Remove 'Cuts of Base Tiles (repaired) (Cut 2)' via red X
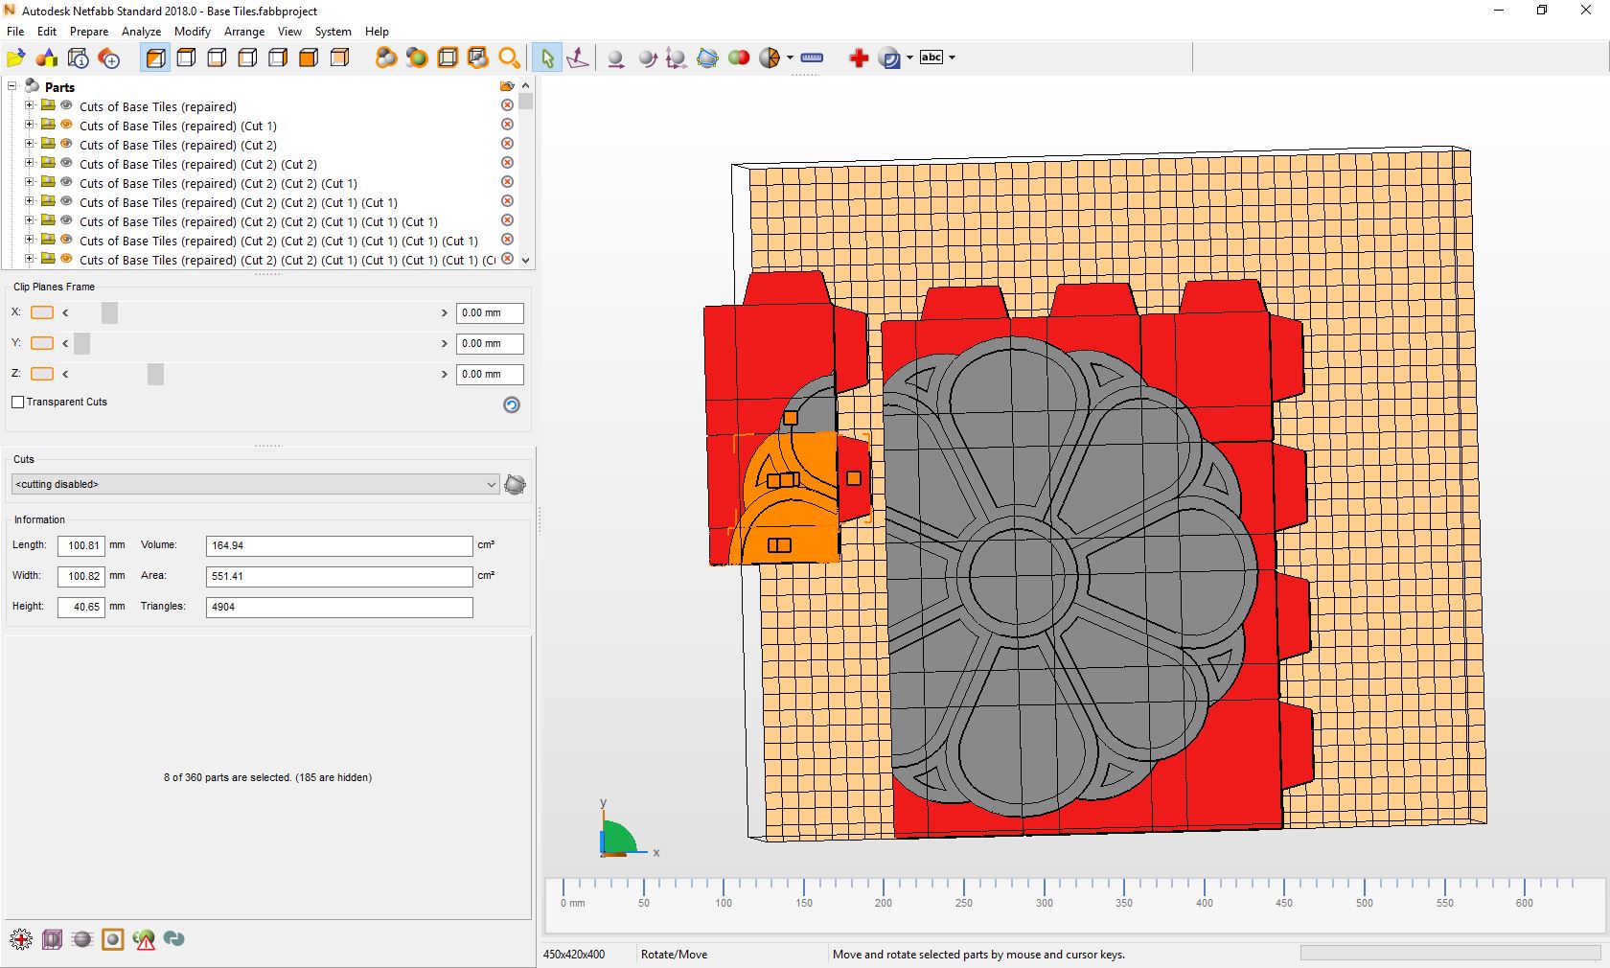This screenshot has height=968, width=1610. coord(507,144)
